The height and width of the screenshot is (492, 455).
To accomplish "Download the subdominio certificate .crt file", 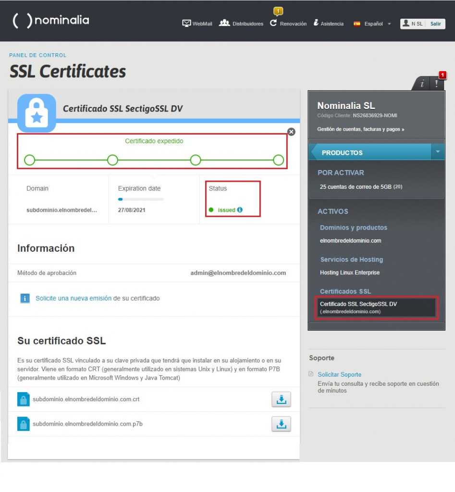I will coord(281,399).
